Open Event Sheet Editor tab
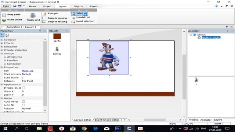Screen dimensions: 235x132 click(107, 120)
